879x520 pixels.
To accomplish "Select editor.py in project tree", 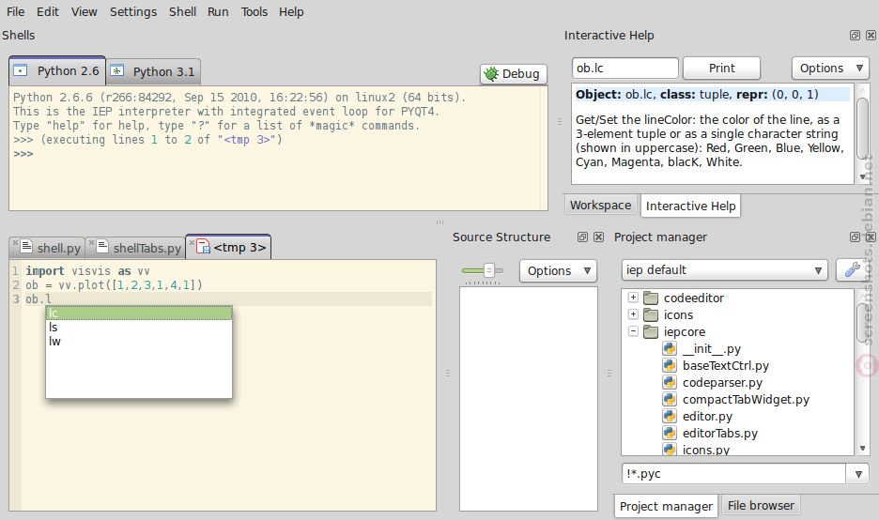I will tap(707, 416).
